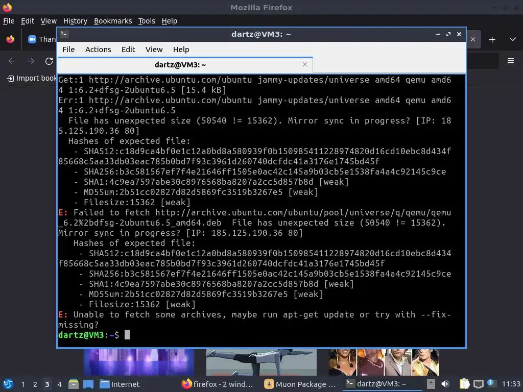The image size is (523, 392).
Task: Go back in Firefox
Action: pos(12,61)
